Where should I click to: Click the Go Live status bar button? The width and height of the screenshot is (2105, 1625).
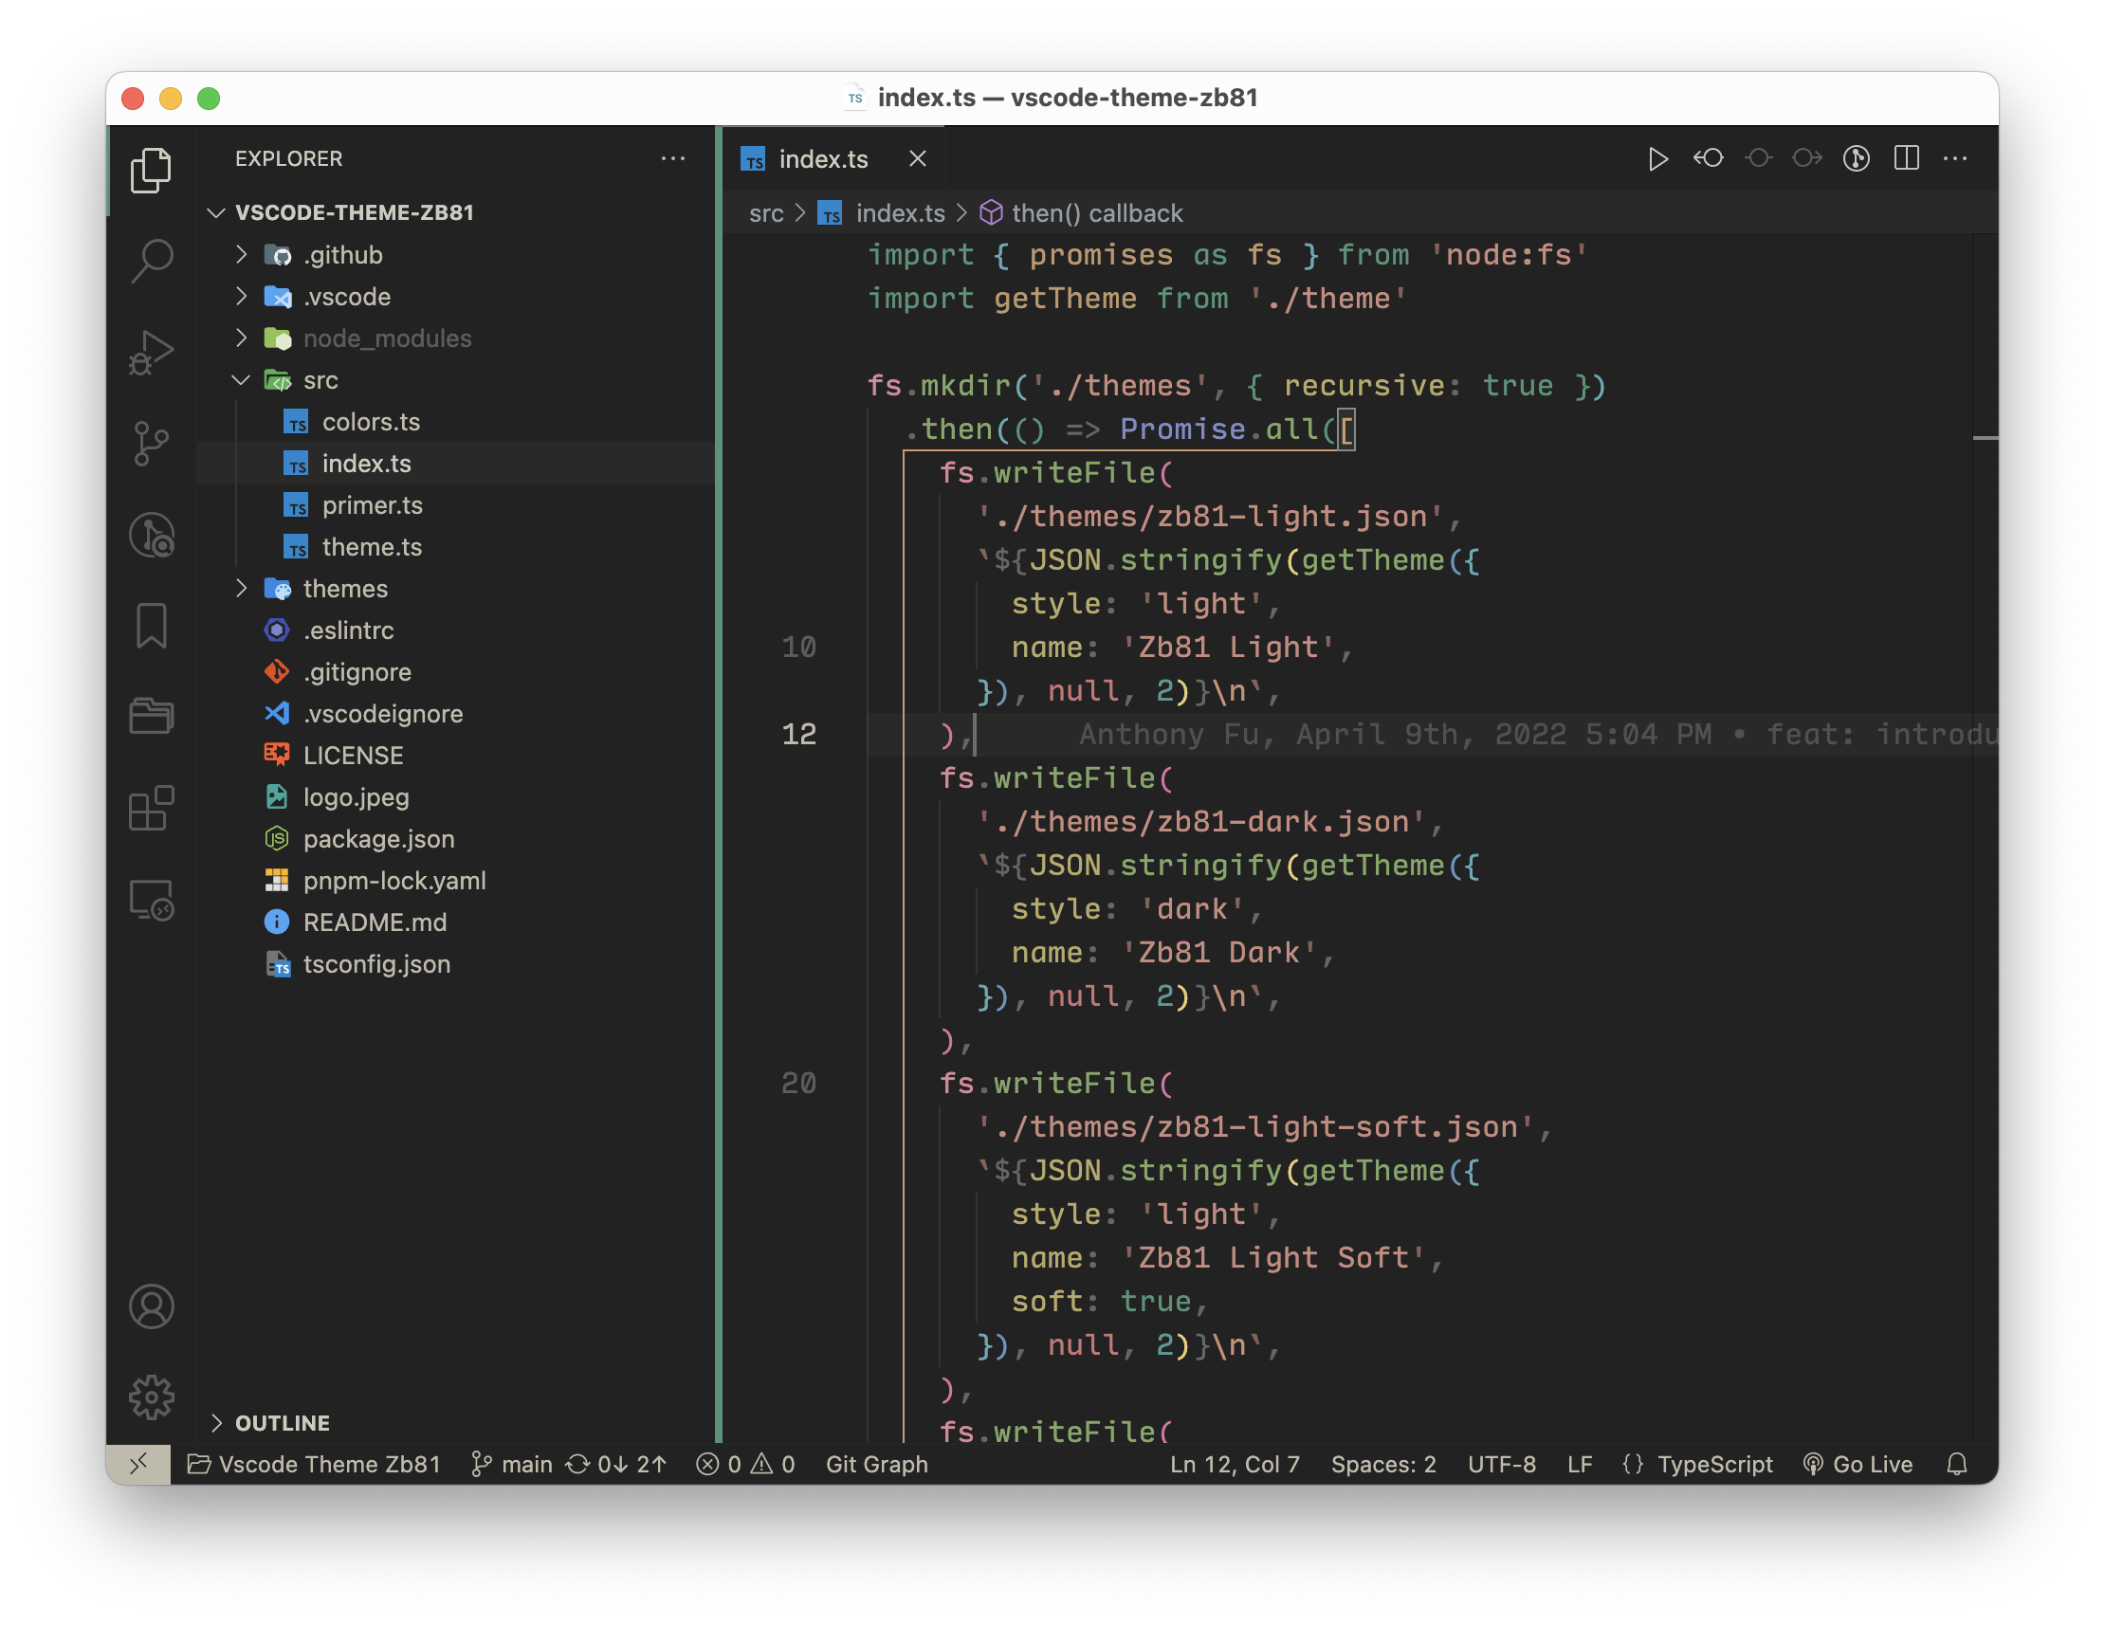1858,1464
